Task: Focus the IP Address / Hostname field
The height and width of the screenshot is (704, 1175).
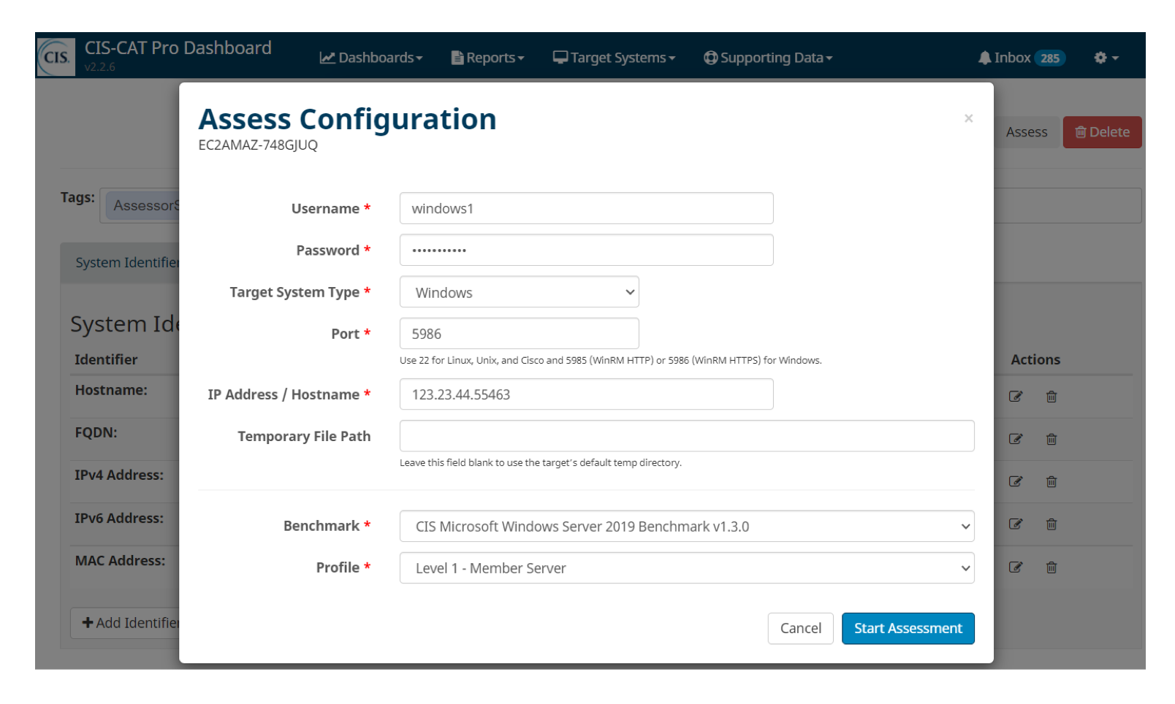Action: 586,394
